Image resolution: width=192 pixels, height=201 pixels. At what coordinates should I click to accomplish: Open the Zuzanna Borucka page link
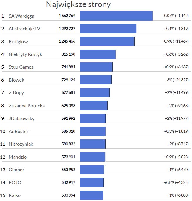[27, 106]
